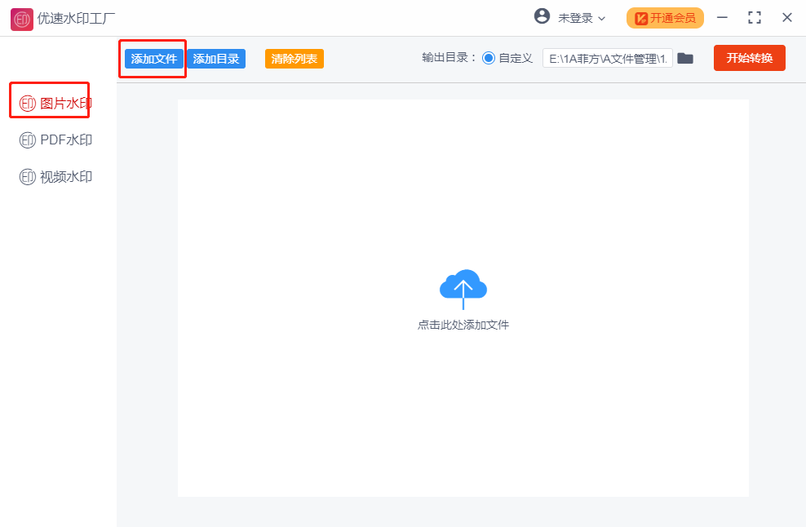Click the 点击此处添加文件 text
Screen dimensions: 806x527
463,325
